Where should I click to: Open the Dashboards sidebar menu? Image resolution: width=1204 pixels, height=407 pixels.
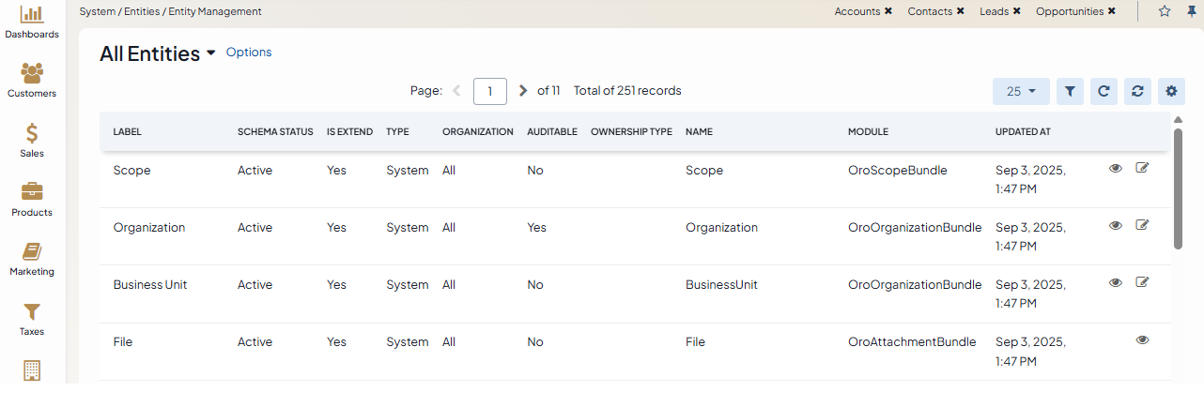coord(32,23)
